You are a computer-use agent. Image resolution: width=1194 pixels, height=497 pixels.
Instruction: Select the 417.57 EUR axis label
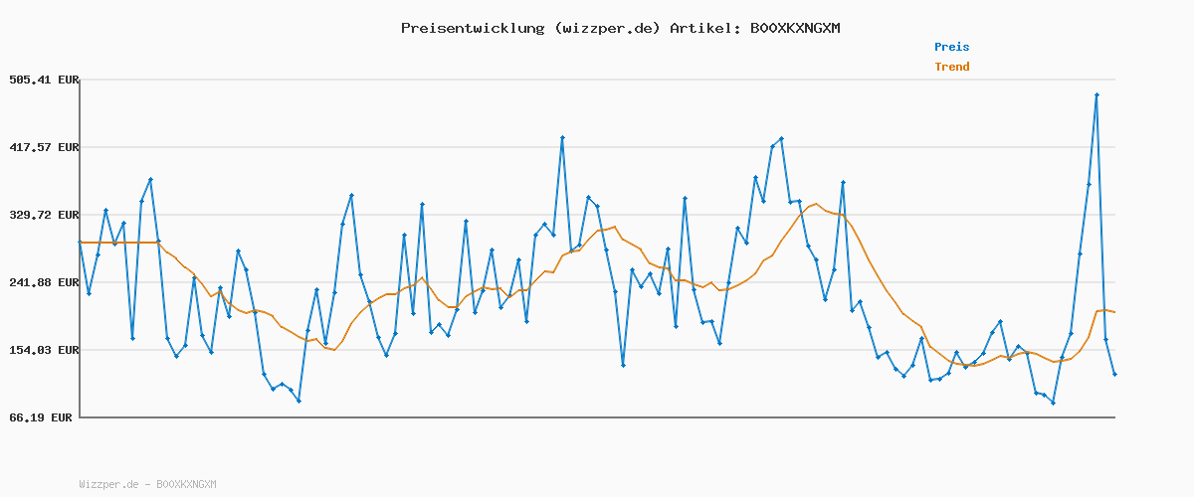43,147
